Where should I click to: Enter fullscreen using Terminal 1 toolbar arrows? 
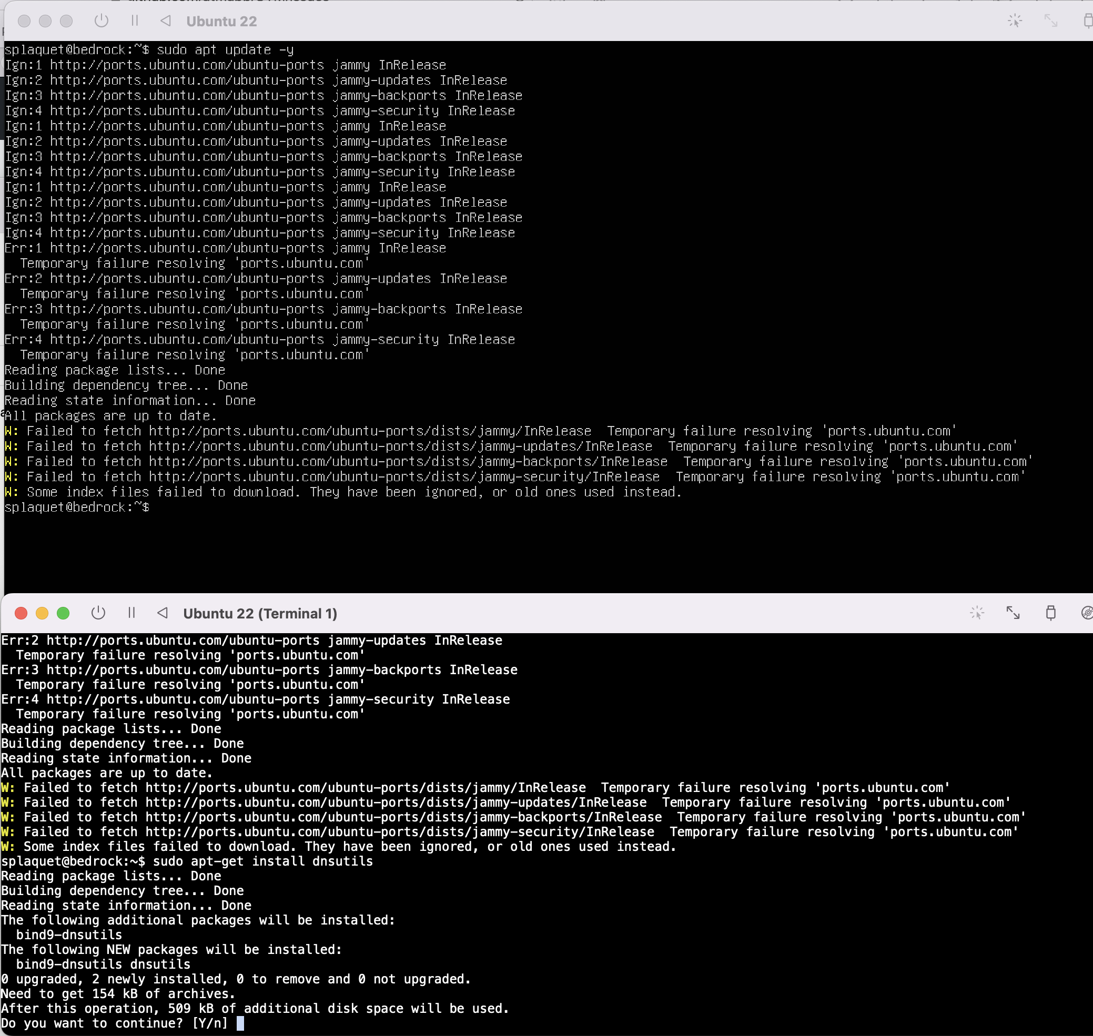click(x=1013, y=613)
